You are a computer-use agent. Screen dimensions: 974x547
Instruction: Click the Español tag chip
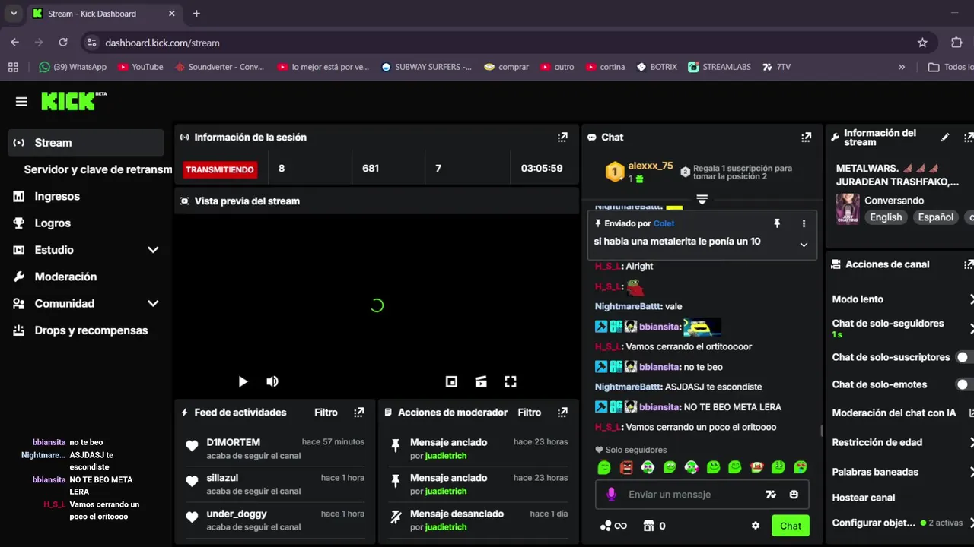[935, 217]
